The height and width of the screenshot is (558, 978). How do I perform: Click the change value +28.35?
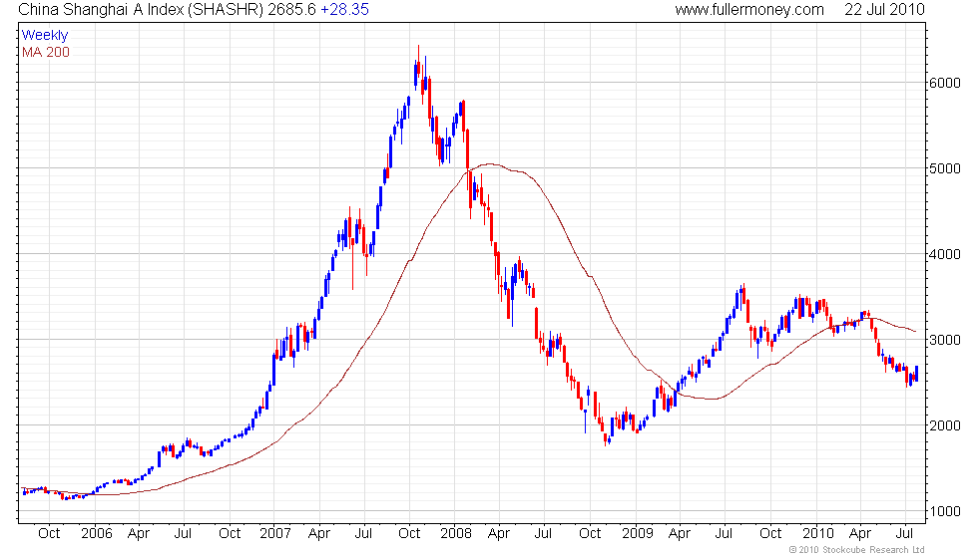pos(344,9)
